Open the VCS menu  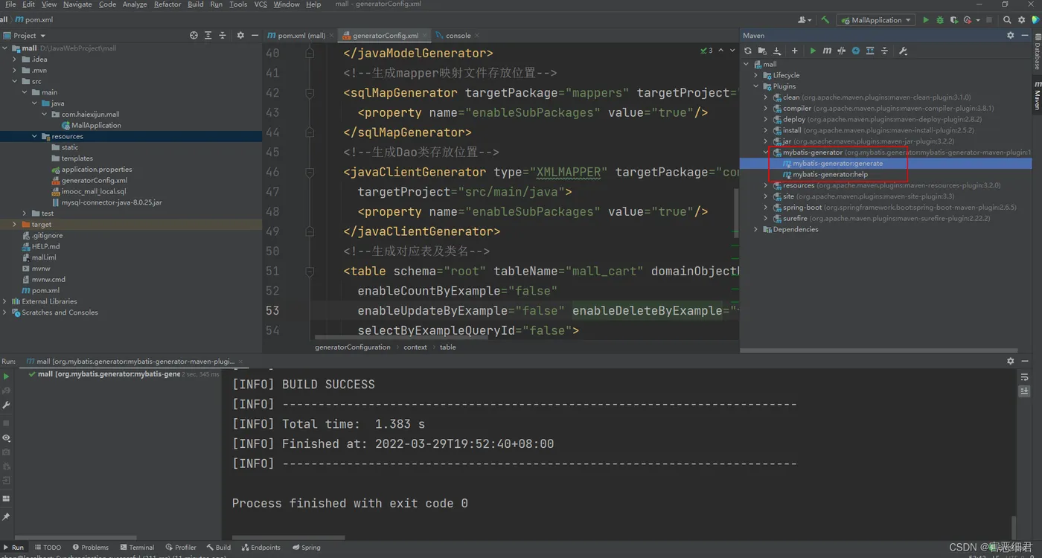[x=260, y=4]
